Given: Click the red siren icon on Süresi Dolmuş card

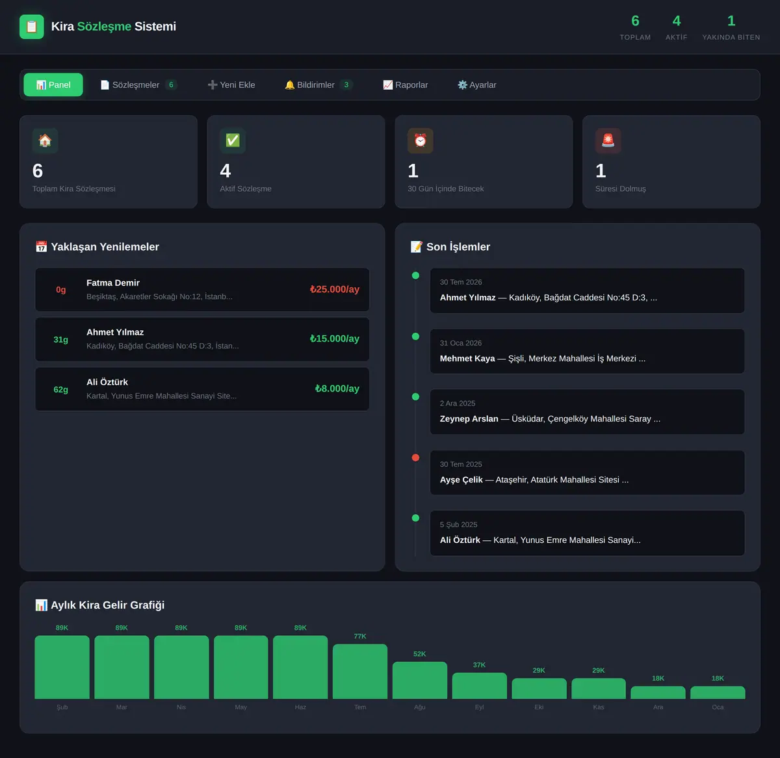Looking at the screenshot, I should [608, 140].
